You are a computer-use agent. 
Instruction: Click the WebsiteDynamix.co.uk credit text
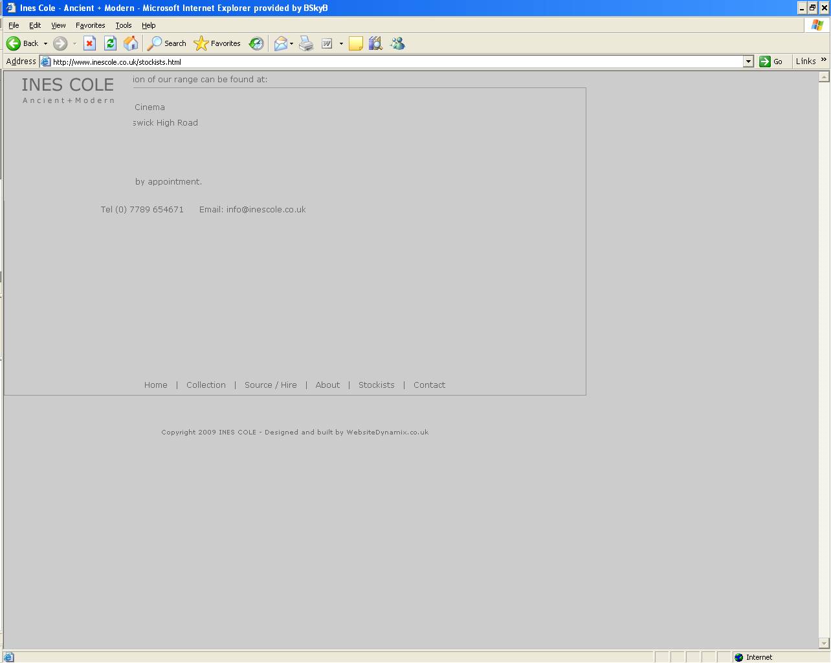387,433
